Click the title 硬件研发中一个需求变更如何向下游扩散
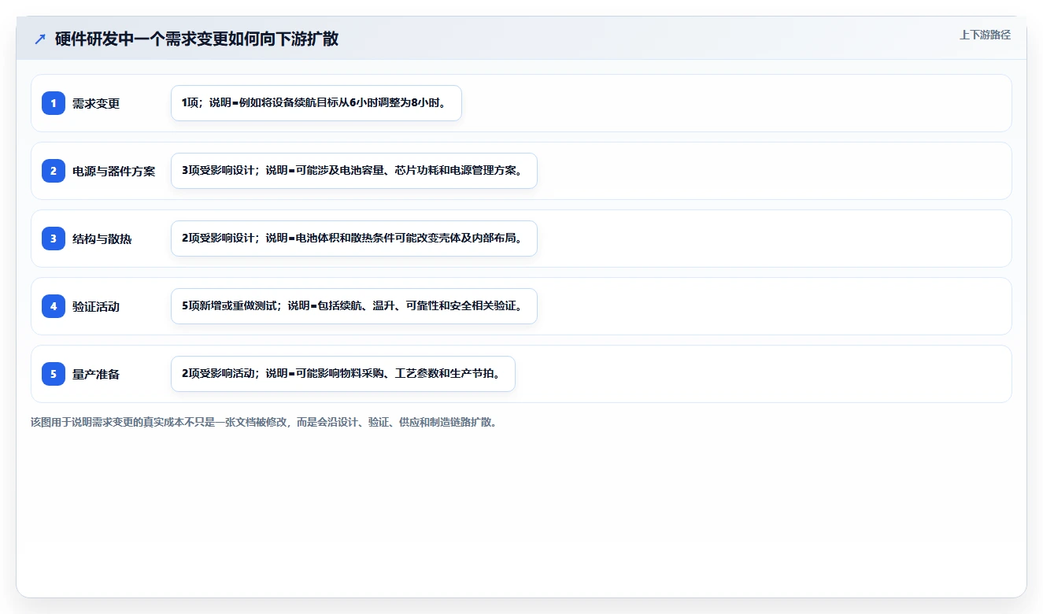 click(197, 39)
